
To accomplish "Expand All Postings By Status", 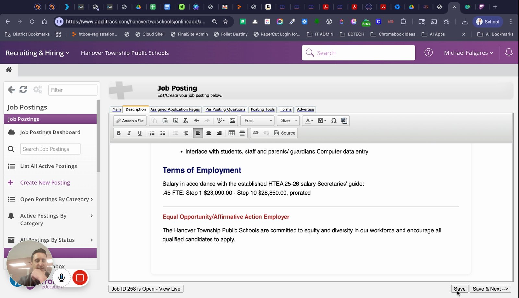I will (x=50, y=240).
